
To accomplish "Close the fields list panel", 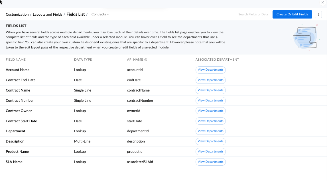I will tap(323, 2).
